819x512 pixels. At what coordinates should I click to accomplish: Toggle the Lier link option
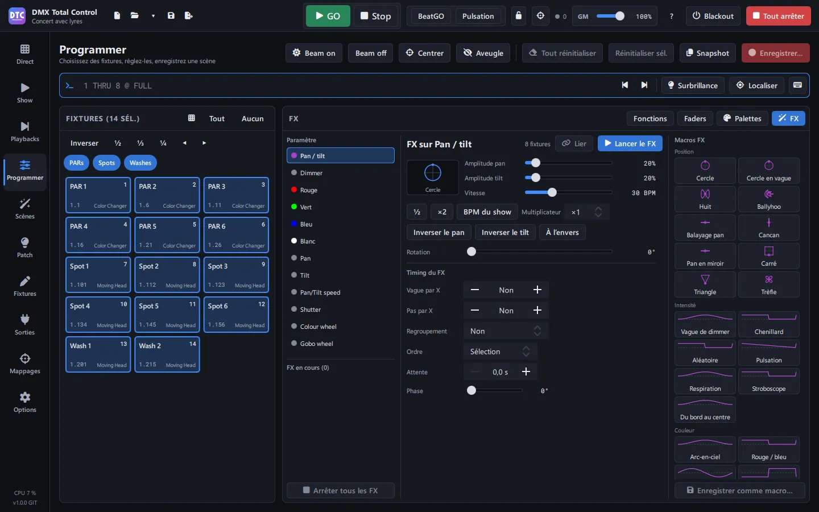tap(574, 143)
